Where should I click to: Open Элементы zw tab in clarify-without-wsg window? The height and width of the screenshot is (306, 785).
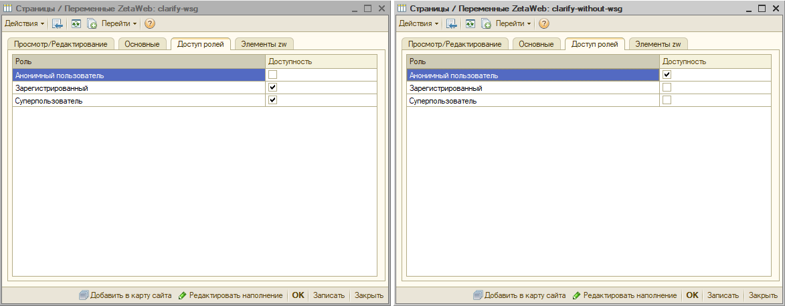coord(658,44)
